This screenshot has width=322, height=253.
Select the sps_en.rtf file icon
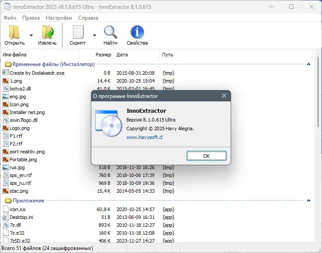[6, 175]
